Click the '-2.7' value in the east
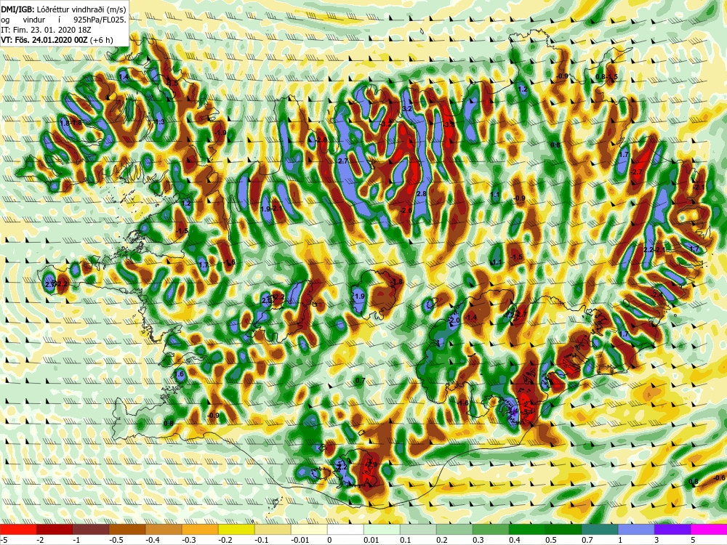 [637, 172]
